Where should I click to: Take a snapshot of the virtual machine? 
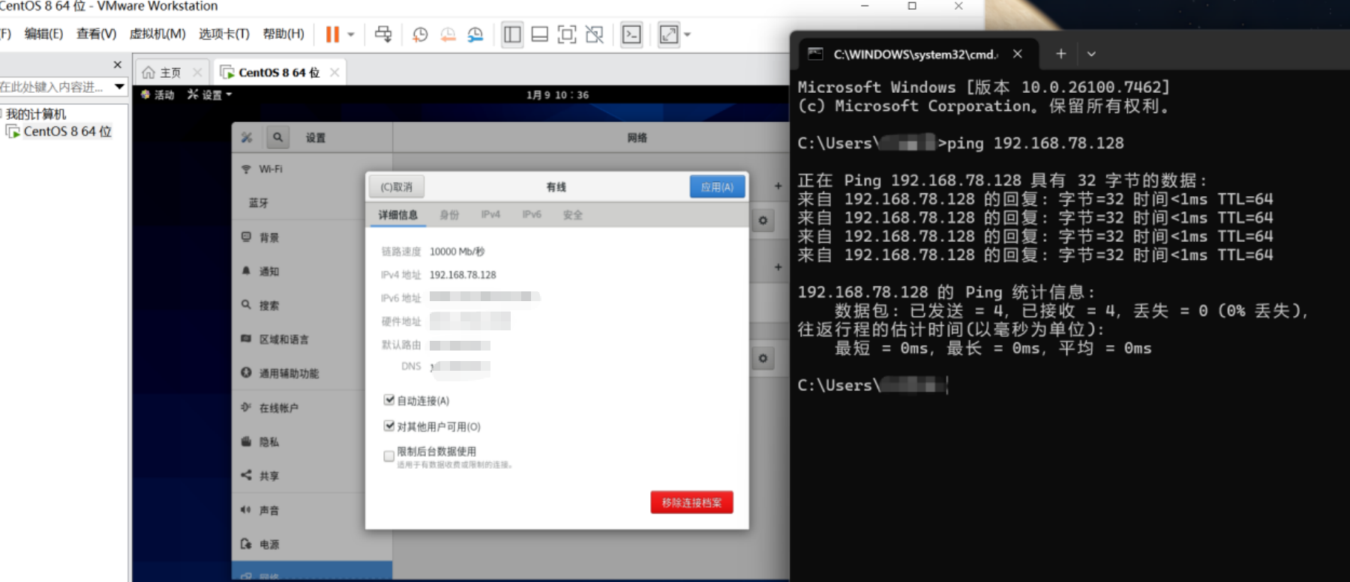tap(420, 34)
